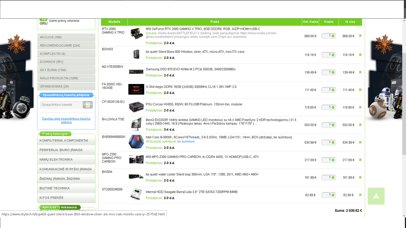Open NAUJI PRODUKTAI (1266) category
Image resolution: width=406 pixels, height=228 pixels.
(x=66, y=78)
